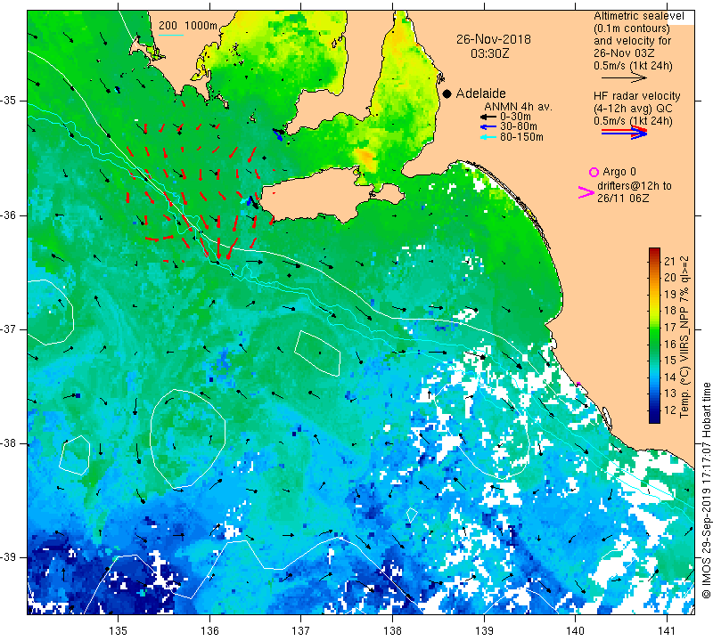Click the -39 latitude axis label
Image resolution: width=713 pixels, height=641 pixels.
[x=9, y=557]
